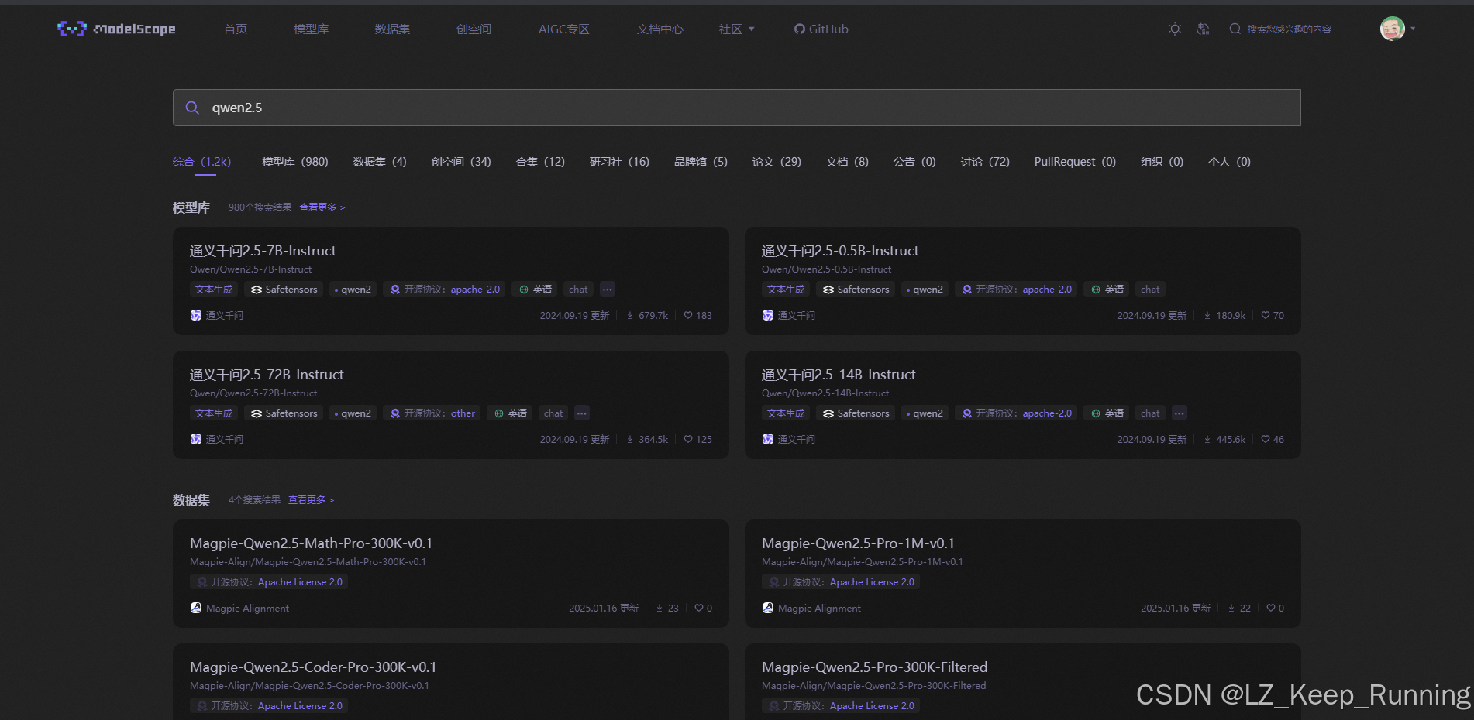Click the apache-2.0 license tag on 0.5B card

click(1017, 290)
